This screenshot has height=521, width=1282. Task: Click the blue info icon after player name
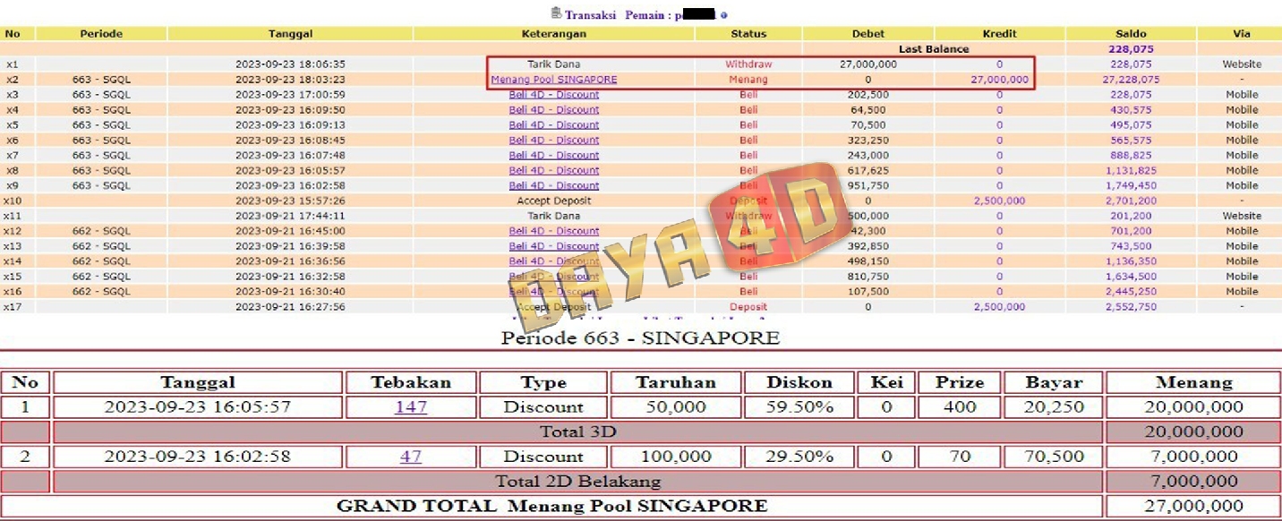(723, 15)
